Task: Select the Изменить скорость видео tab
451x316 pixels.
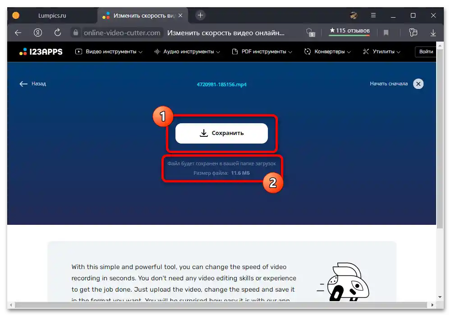Action: [143, 15]
